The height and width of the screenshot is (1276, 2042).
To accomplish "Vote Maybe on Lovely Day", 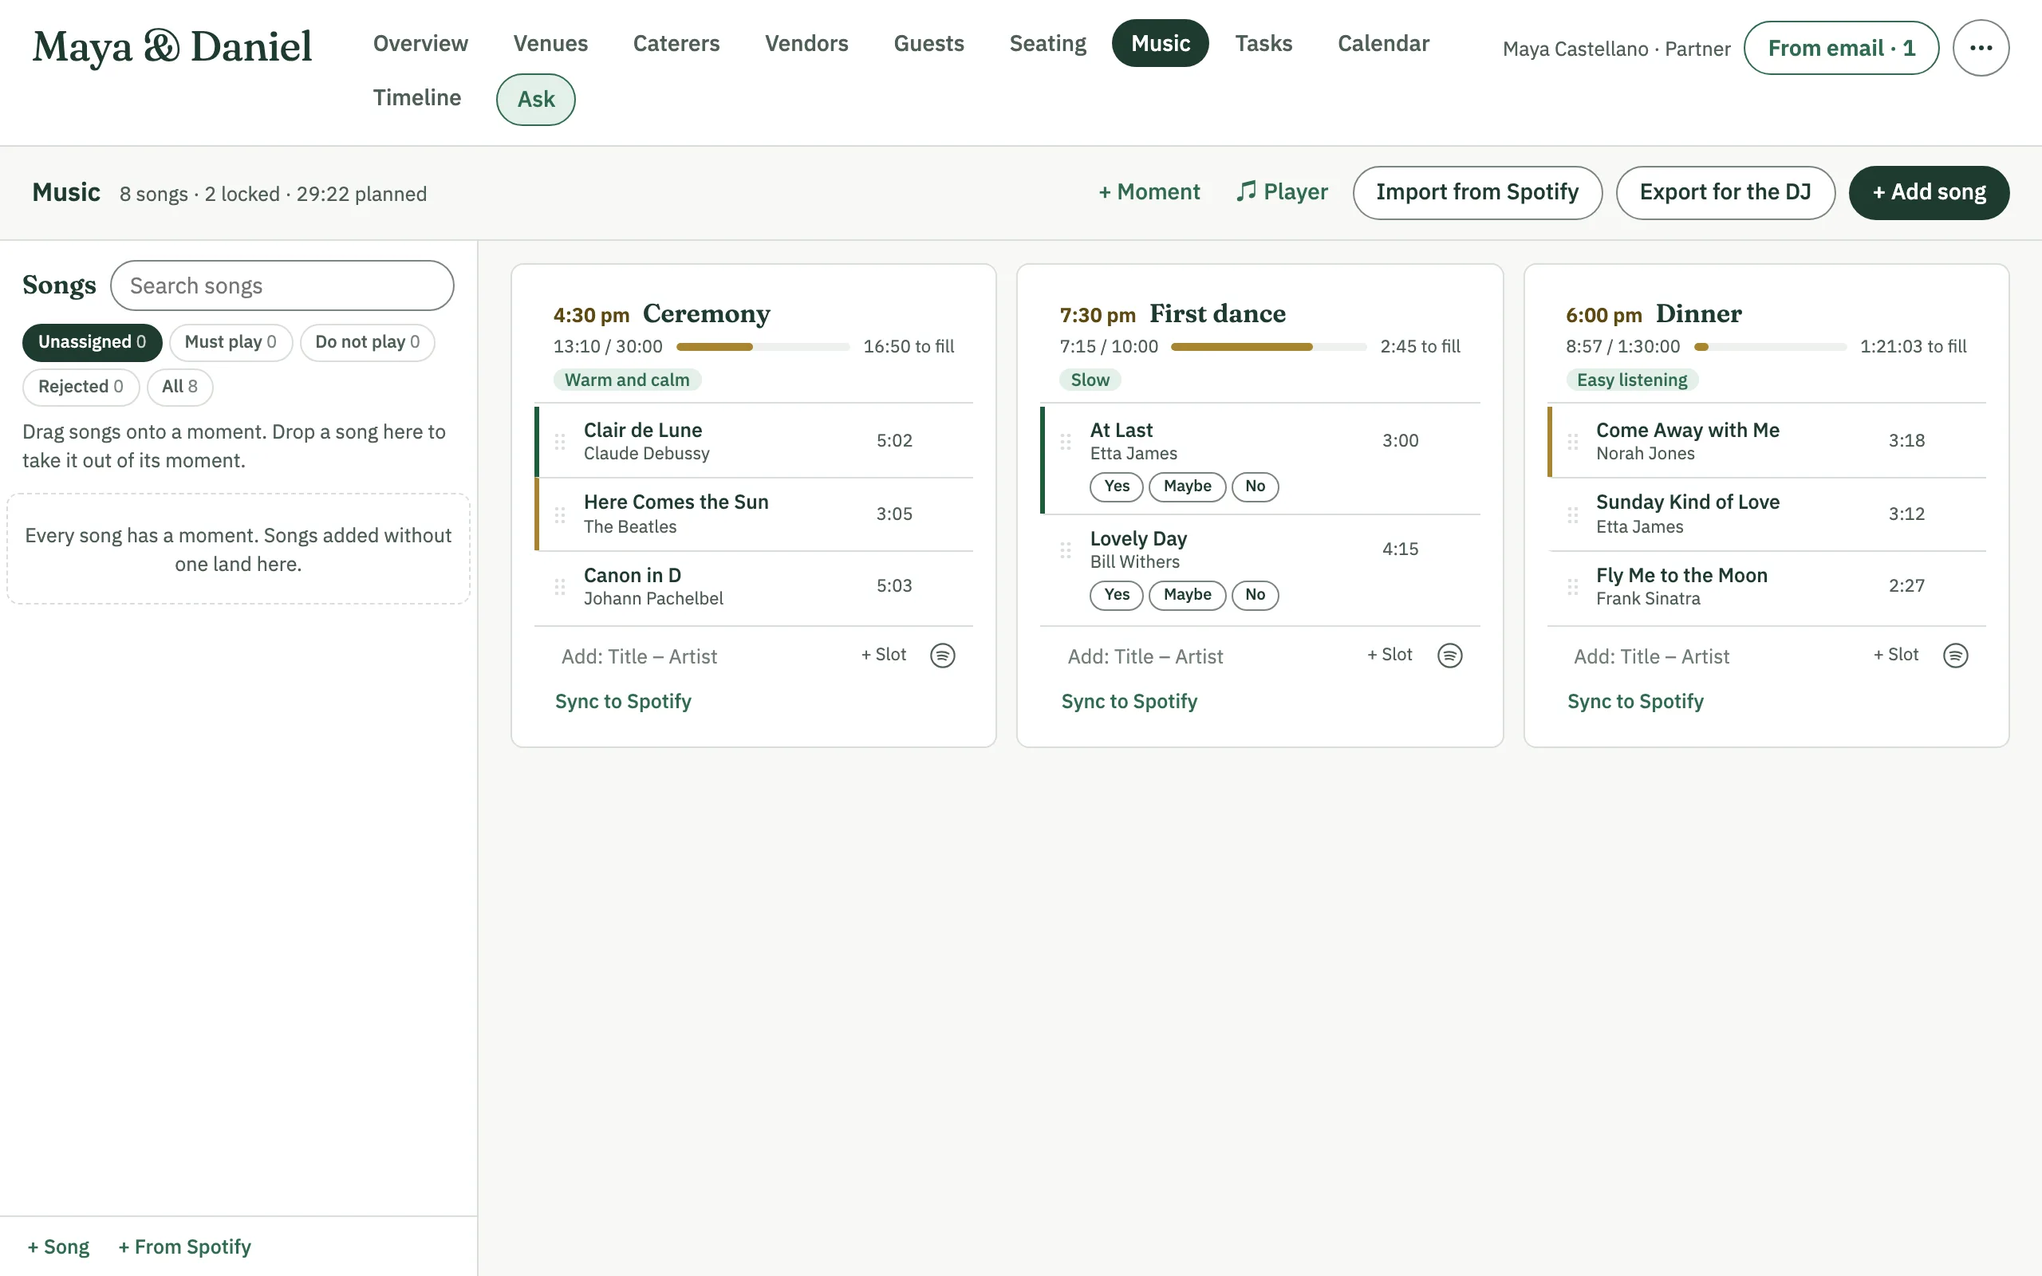I will point(1187,595).
